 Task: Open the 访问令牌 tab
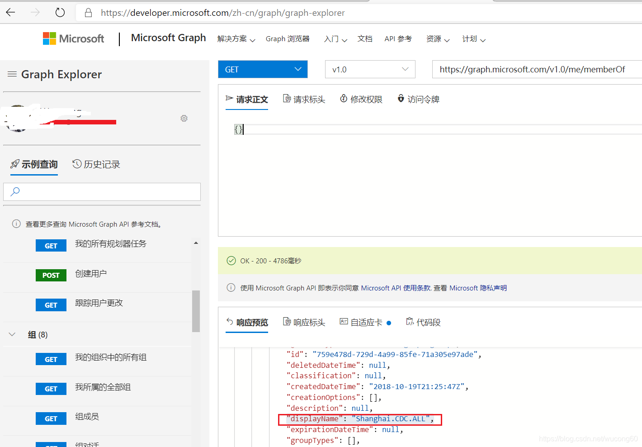click(x=418, y=99)
